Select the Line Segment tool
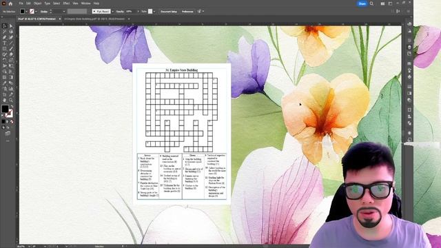The width and height of the screenshot is (441, 248). (11, 43)
